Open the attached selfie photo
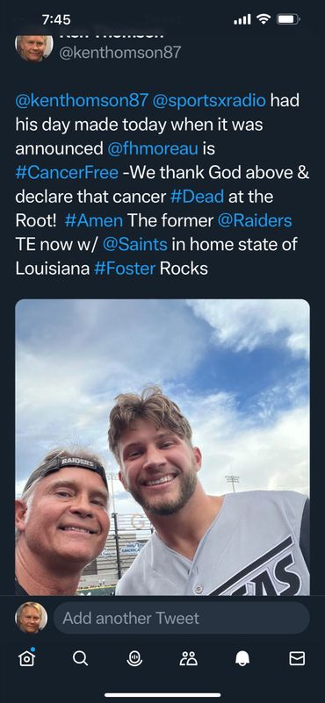The width and height of the screenshot is (325, 703). click(162, 447)
